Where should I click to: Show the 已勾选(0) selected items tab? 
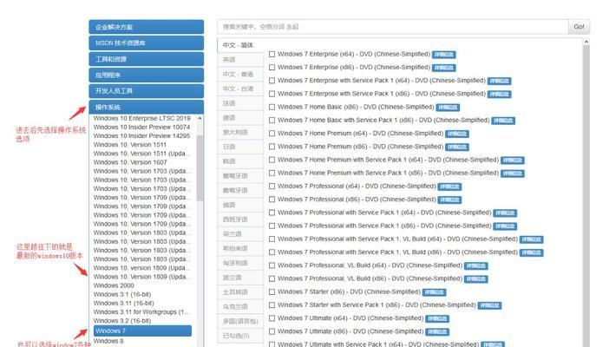240,336
